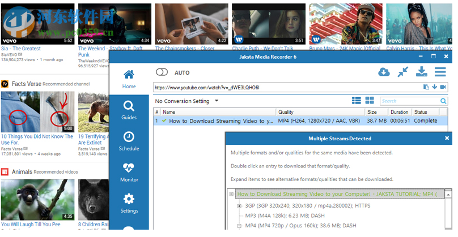
Task: Open The Chainsmokers Closer thumbnail
Action: [x=192, y=24]
